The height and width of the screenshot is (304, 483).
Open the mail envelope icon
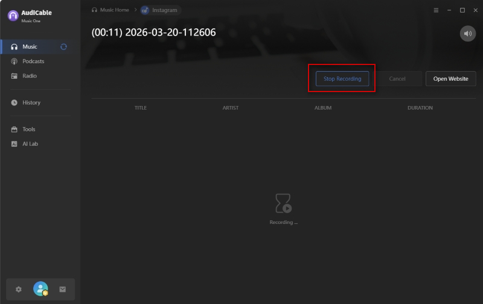(63, 290)
